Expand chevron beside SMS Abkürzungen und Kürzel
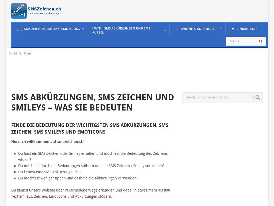Screen dimensions: 274x206 tap(165, 30)
